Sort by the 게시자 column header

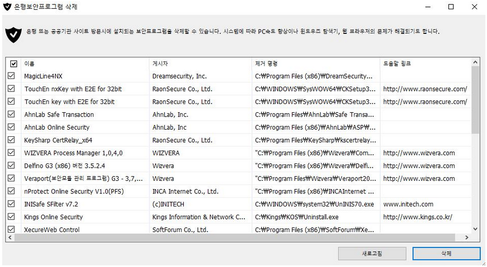point(201,64)
